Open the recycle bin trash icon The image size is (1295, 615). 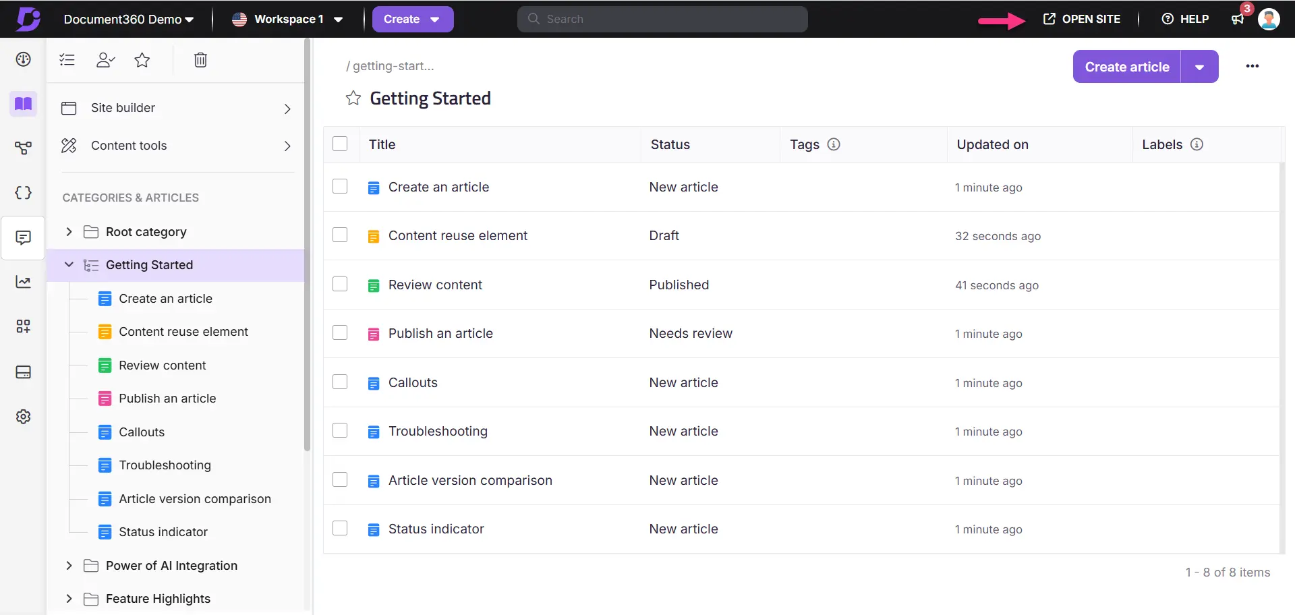[x=200, y=60]
